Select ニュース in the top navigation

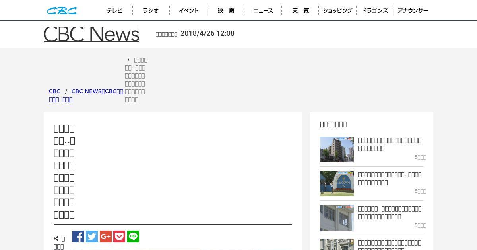point(263,11)
